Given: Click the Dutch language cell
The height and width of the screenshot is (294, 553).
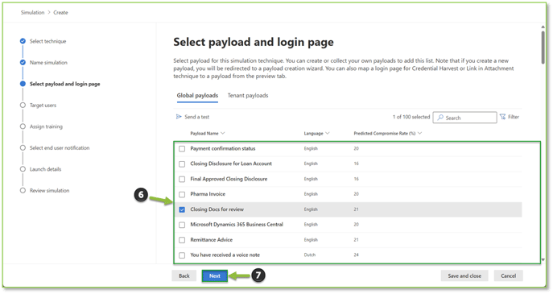Looking at the screenshot, I should coord(310,255).
